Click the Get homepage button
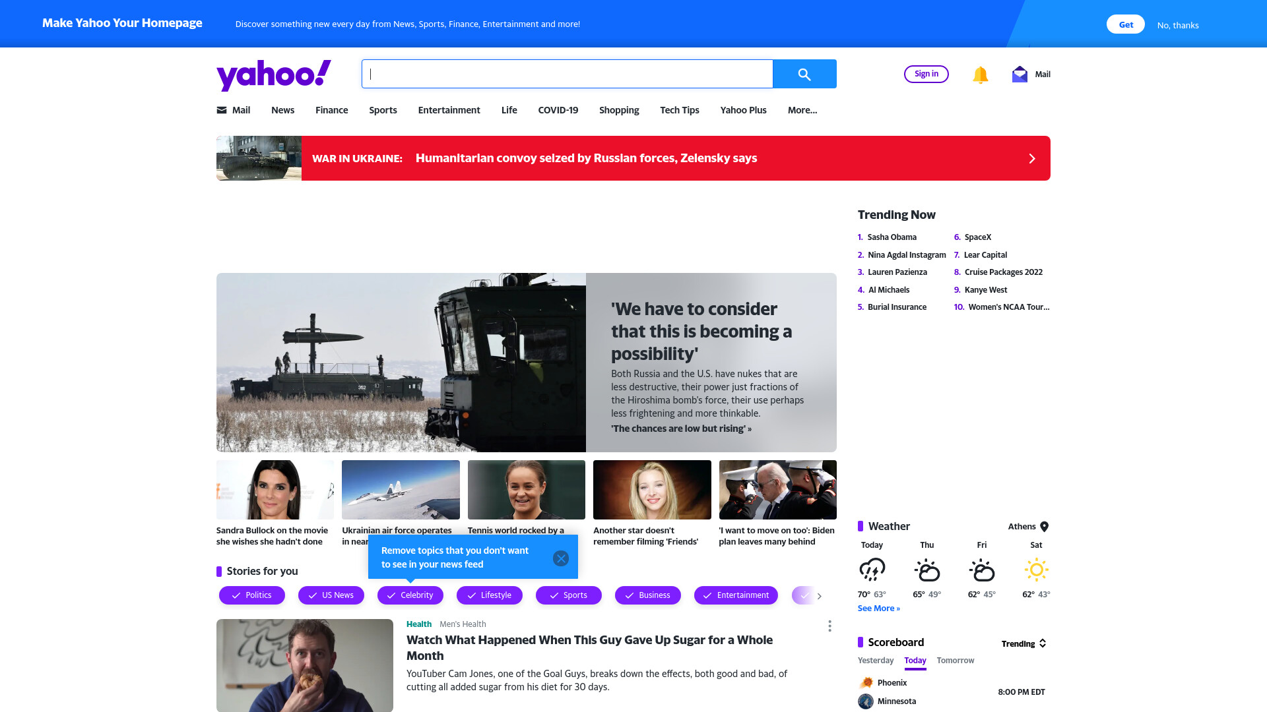 pyautogui.click(x=1126, y=24)
